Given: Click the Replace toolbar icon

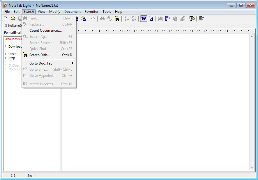Looking at the screenshot, I should coord(109,18).
